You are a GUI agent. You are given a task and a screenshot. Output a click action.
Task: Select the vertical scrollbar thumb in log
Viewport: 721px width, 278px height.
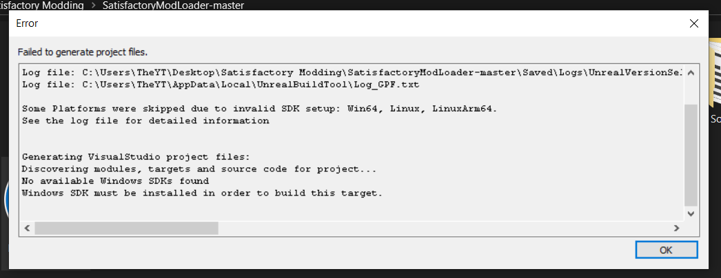coord(691,155)
